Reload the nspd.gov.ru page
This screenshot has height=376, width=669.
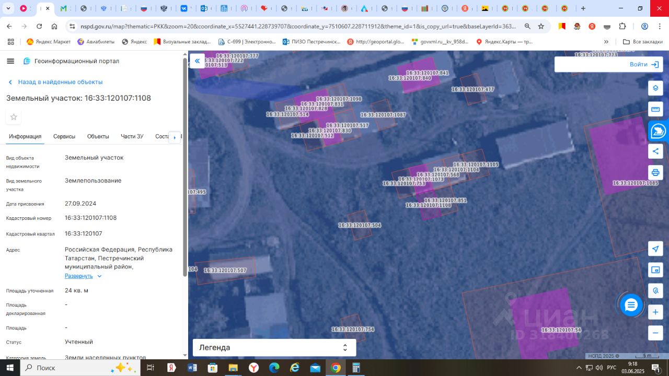pyautogui.click(x=39, y=27)
